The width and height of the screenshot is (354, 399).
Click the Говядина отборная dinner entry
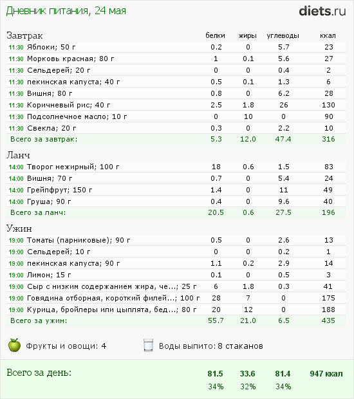[113, 298]
